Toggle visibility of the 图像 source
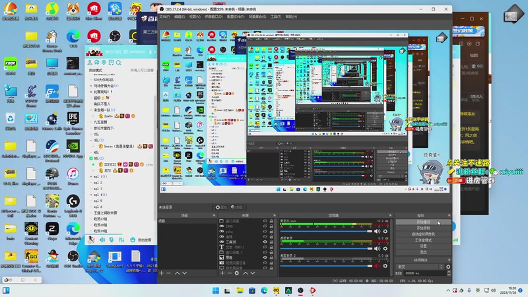Screen dimensions: 528x297 pyautogui.click(x=265, y=257)
